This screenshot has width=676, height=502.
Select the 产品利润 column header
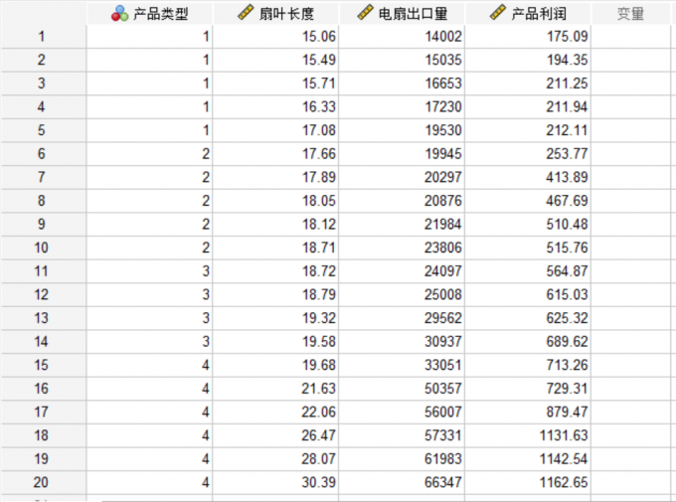(528, 13)
